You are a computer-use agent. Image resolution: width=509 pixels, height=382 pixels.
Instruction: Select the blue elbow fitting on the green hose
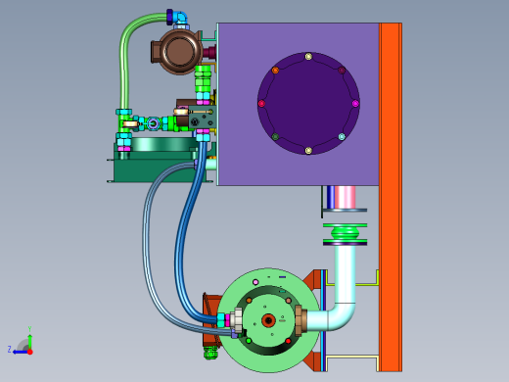click(180, 17)
